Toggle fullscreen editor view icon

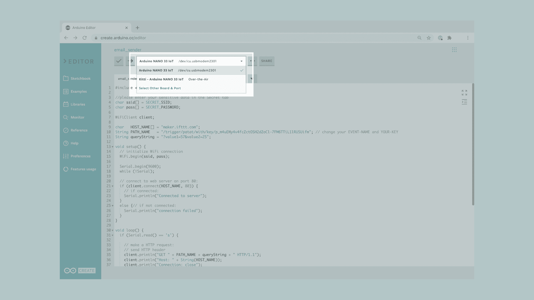pyautogui.click(x=464, y=92)
